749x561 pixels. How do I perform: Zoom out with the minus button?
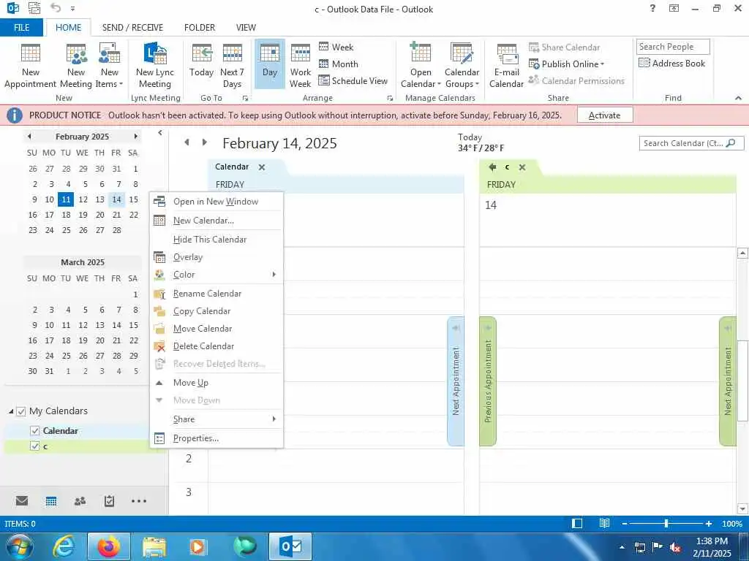click(x=625, y=523)
